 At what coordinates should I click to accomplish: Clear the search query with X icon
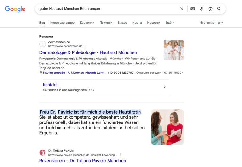[182, 9]
